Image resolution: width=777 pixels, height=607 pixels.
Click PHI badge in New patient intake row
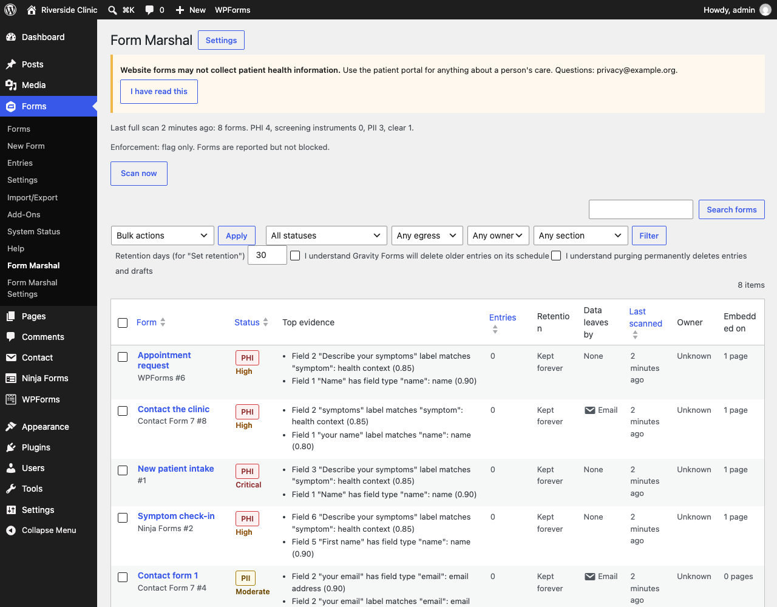coord(248,471)
